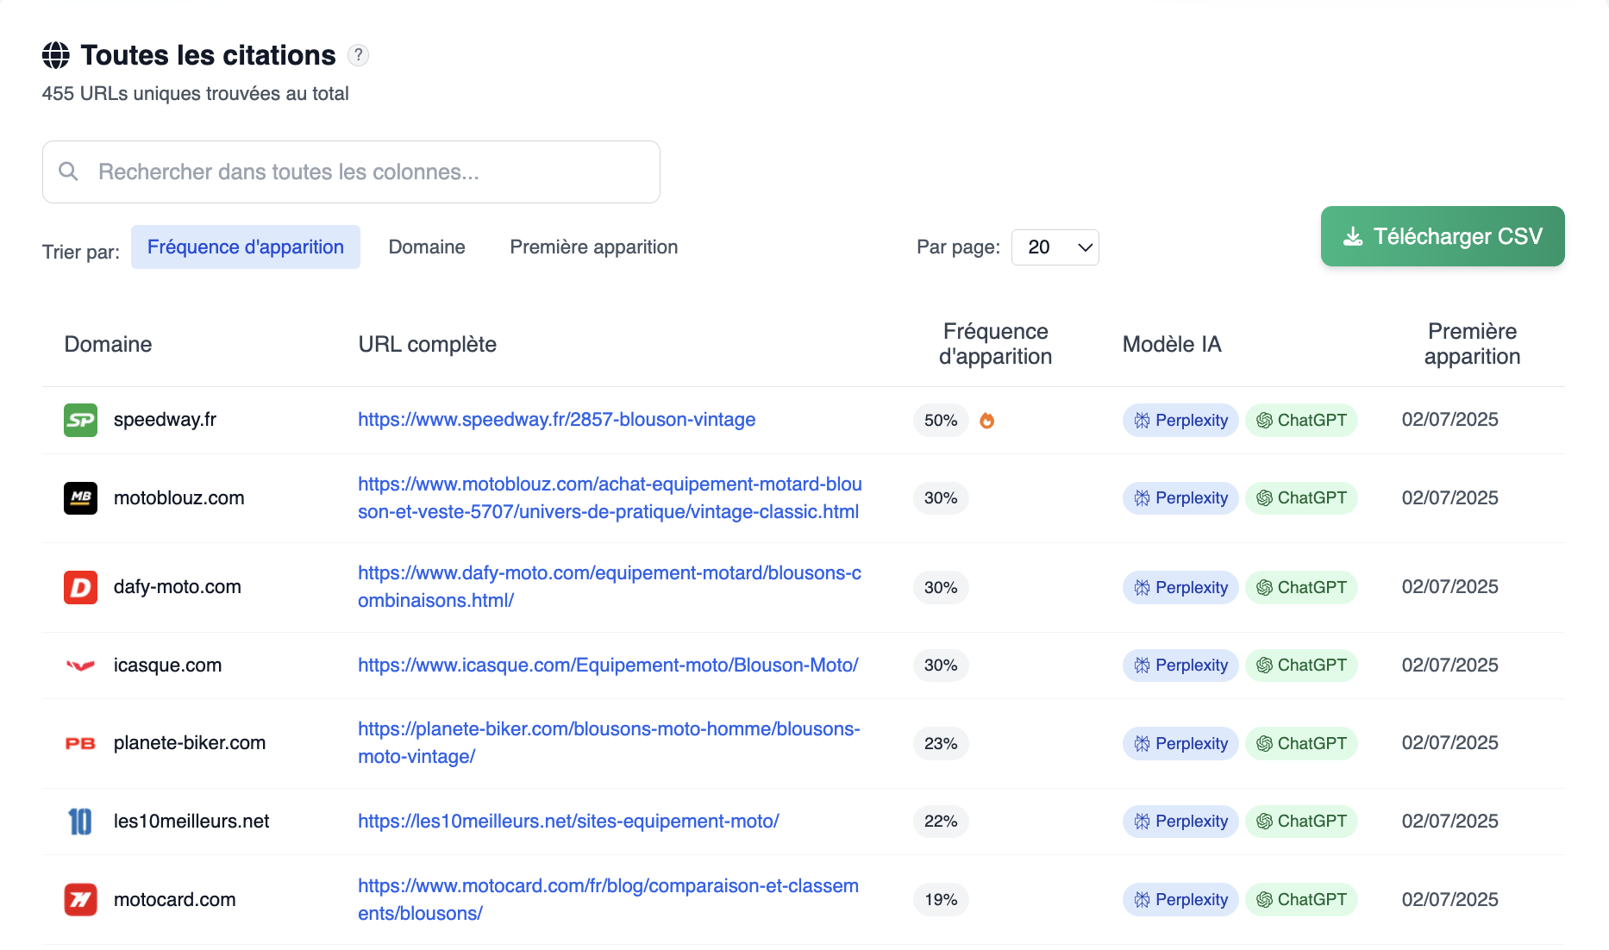The width and height of the screenshot is (1609, 950).
Task: Click the speedway.fr favicon
Action: coord(80,420)
